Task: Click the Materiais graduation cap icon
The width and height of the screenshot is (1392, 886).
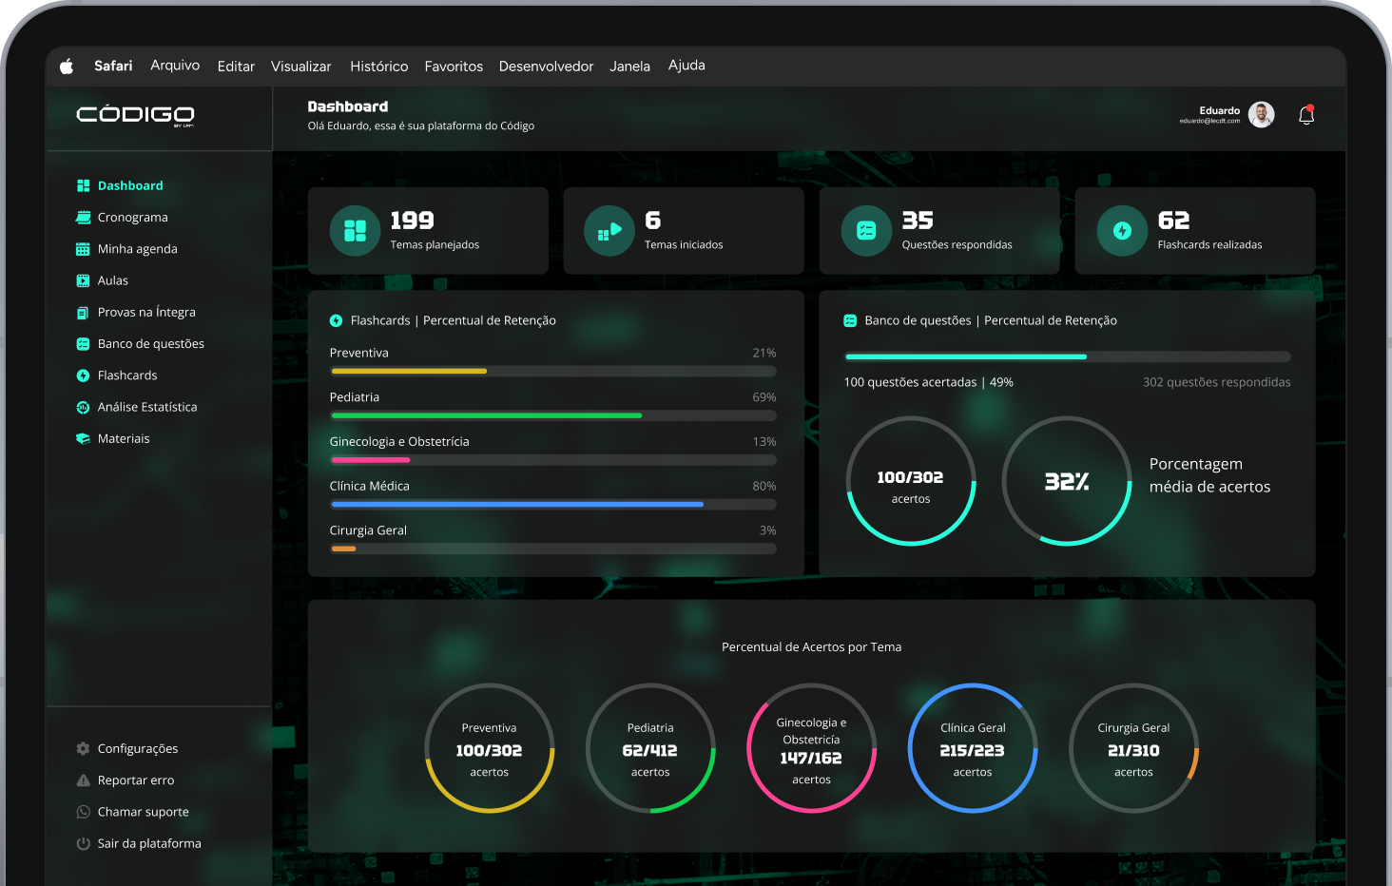Action: click(x=83, y=439)
